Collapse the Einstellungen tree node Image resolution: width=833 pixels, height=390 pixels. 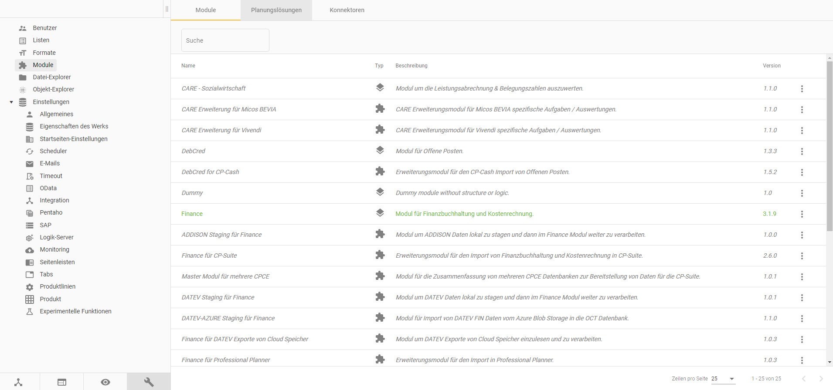[x=11, y=102]
